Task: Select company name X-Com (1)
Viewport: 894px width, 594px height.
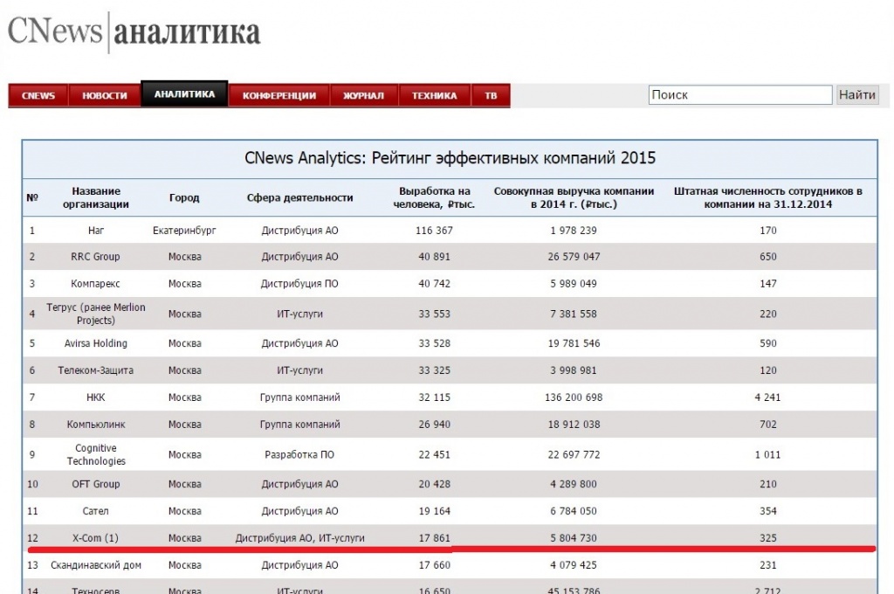Action: [95, 538]
